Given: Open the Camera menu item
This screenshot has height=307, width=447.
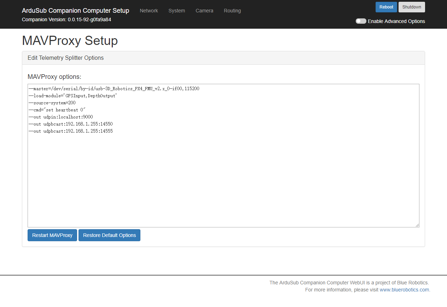Looking at the screenshot, I should point(204,11).
